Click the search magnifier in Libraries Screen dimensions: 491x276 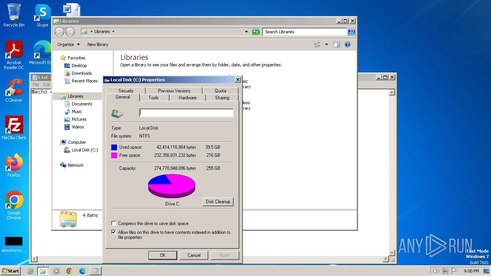coord(351,32)
